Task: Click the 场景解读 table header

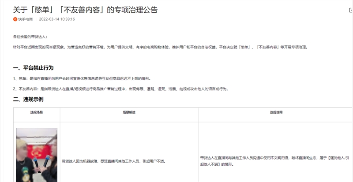Action: (x=129, y=112)
